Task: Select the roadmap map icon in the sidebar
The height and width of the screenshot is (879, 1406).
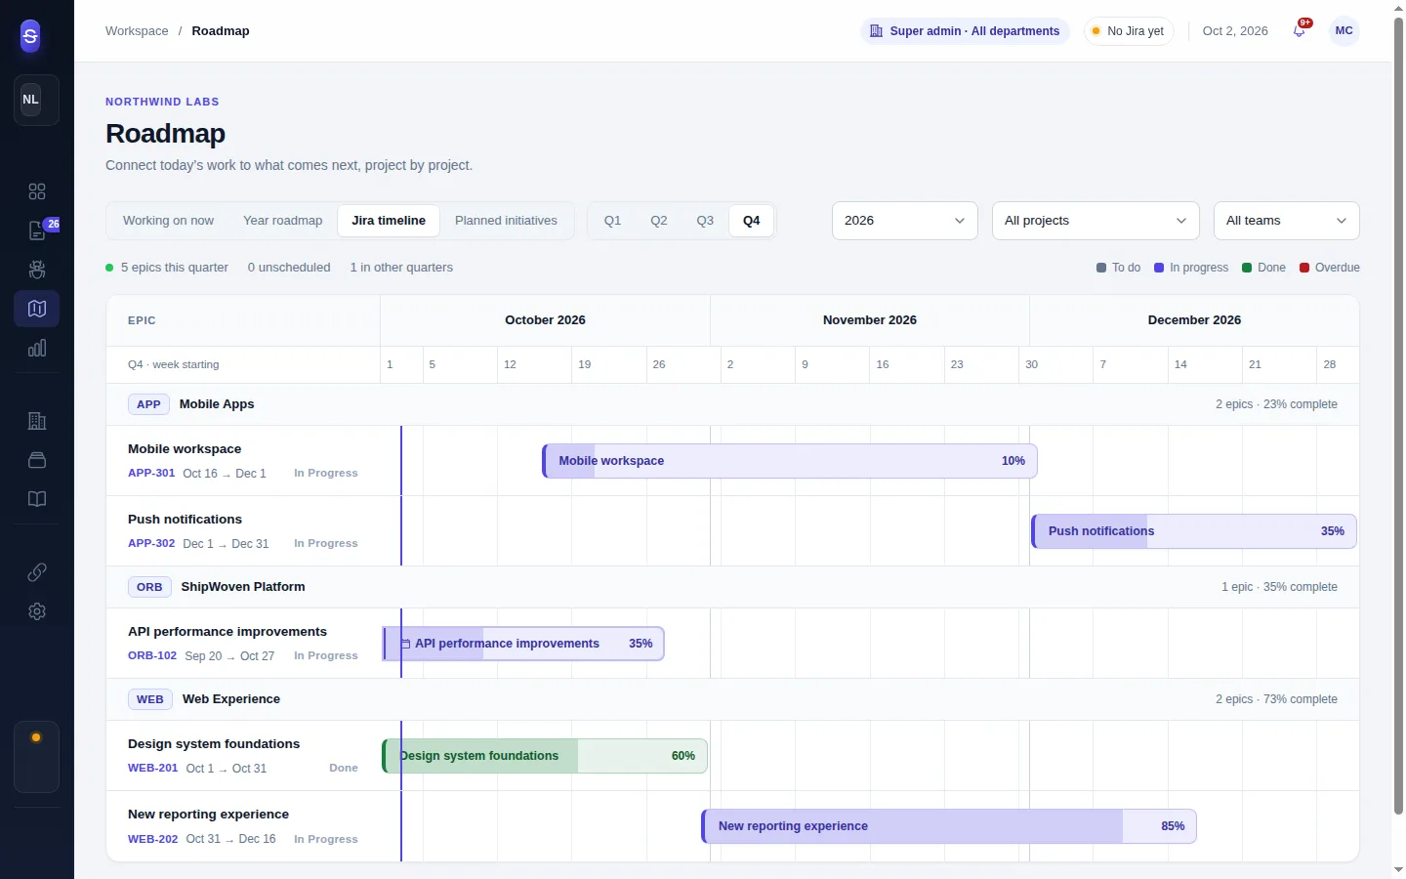Action: [x=37, y=309]
